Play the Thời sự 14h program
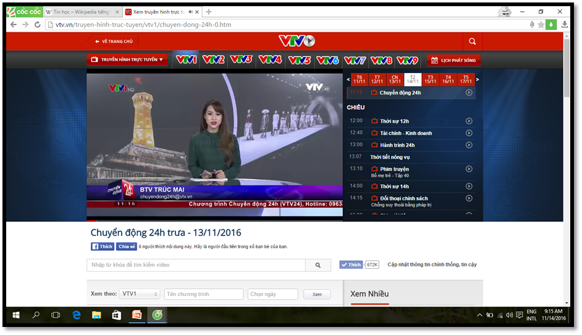The height and width of the screenshot is (335, 582). pyautogui.click(x=469, y=187)
